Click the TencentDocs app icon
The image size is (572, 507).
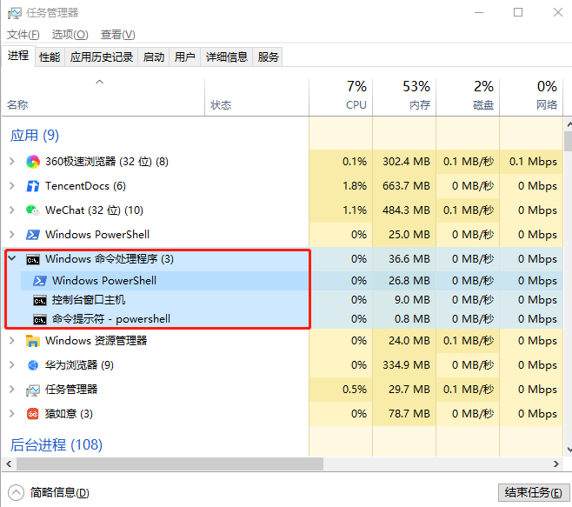click(x=33, y=186)
